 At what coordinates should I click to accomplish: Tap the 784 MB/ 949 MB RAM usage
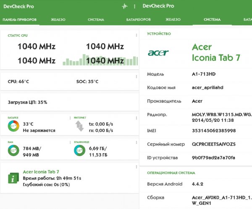coord(32,152)
